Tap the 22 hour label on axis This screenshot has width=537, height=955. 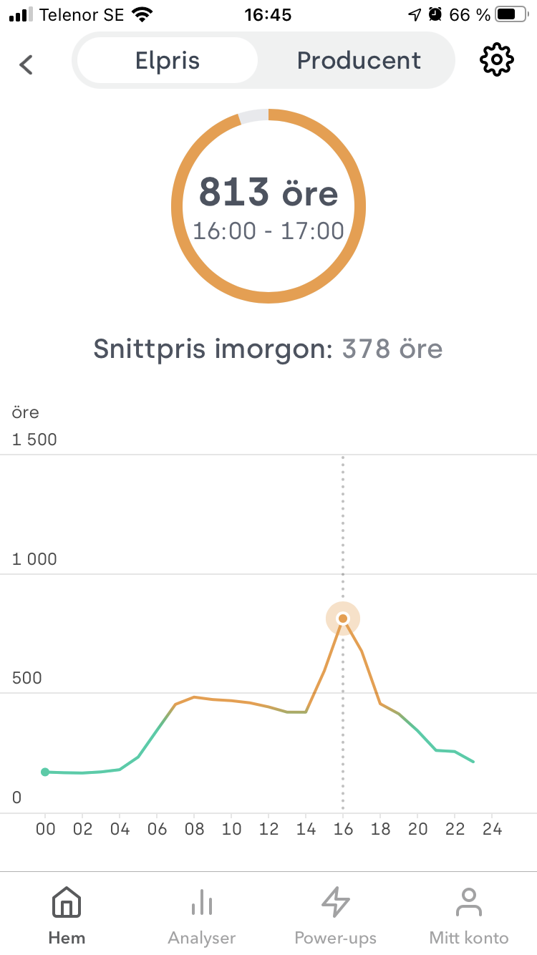pos(455,830)
